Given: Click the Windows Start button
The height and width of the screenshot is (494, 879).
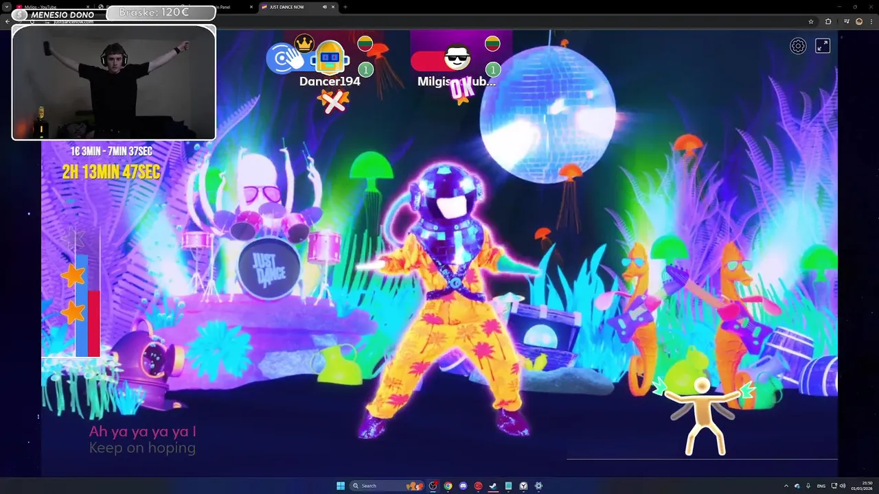Looking at the screenshot, I should [x=341, y=486].
